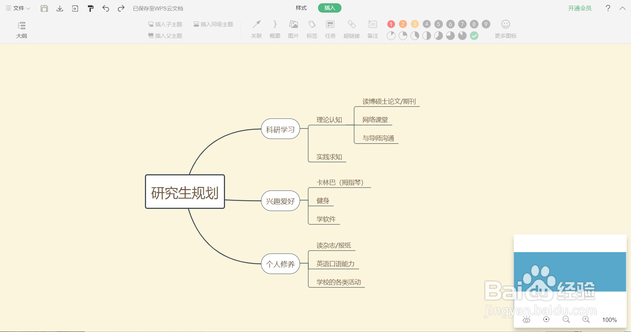Select the 学软件 subtopic

326,219
